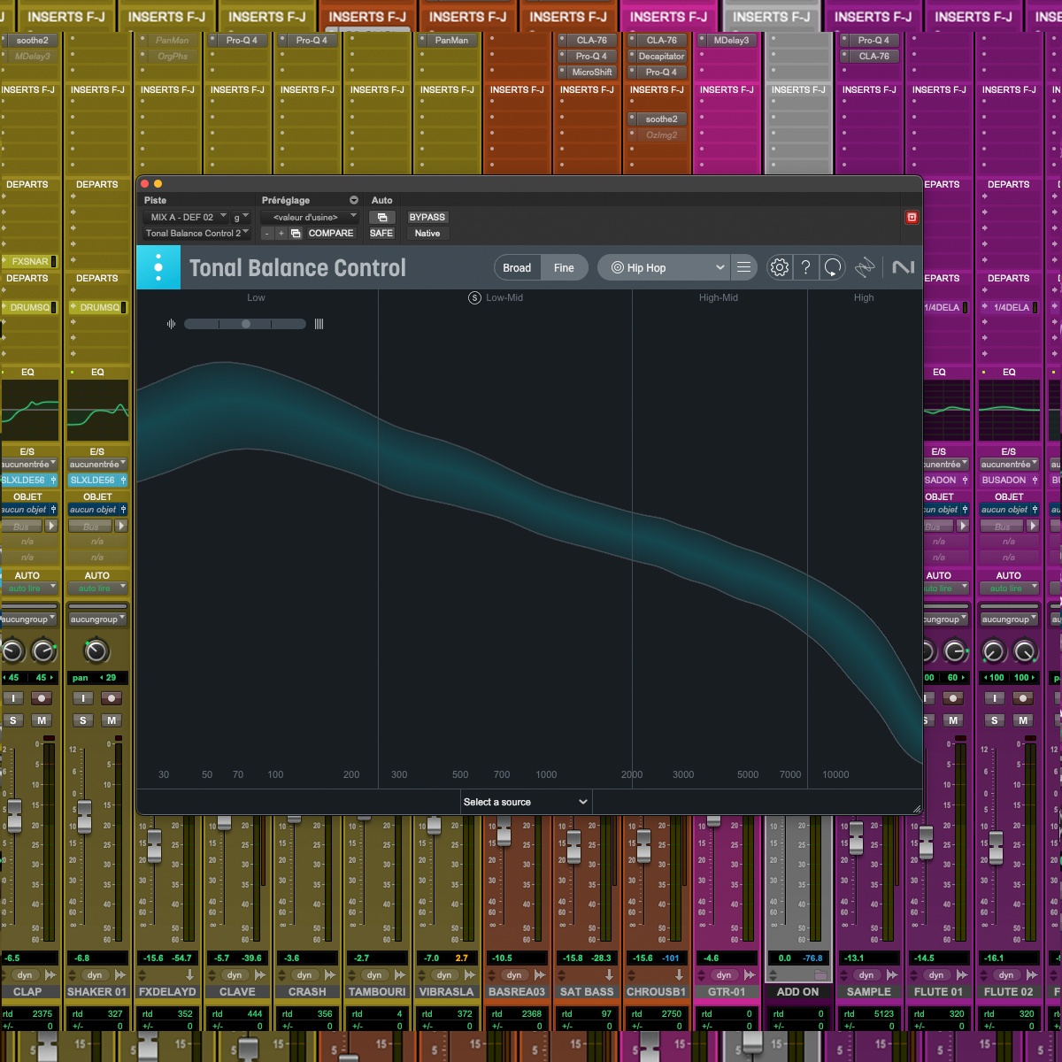Screen dimensions: 1062x1062
Task: Click group arrows icon on CLAVE channel
Action: [260, 975]
